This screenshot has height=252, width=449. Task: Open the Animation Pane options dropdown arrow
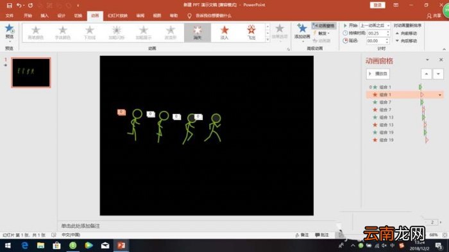pyautogui.click(x=427, y=60)
